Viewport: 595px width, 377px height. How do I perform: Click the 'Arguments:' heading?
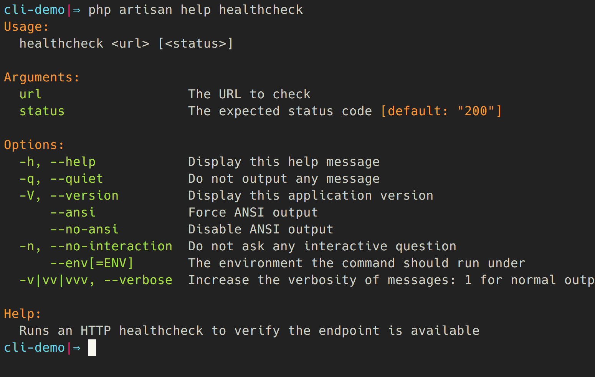point(42,78)
